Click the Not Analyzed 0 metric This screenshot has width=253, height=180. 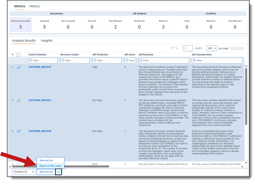[x=68, y=25]
